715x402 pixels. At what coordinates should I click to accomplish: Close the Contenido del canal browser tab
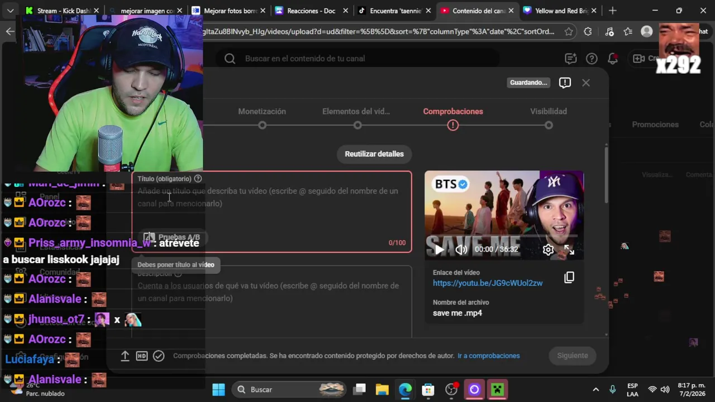coord(511,11)
